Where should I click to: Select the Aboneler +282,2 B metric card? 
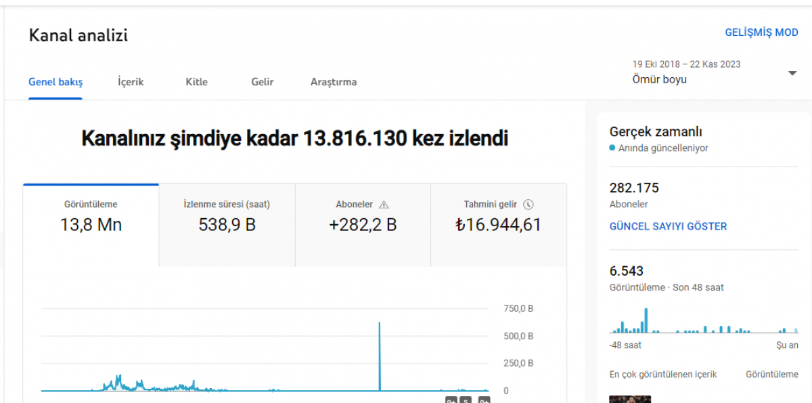pos(363,225)
